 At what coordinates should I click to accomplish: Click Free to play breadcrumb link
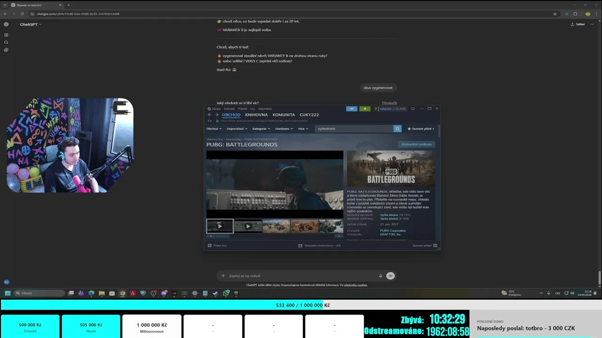[233, 139]
